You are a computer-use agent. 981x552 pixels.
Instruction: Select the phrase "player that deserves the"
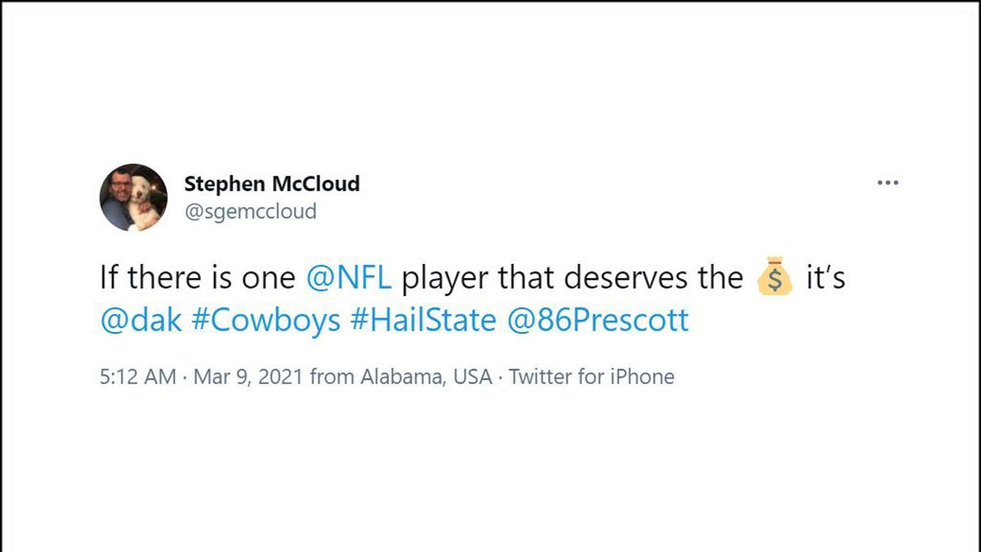click(572, 278)
